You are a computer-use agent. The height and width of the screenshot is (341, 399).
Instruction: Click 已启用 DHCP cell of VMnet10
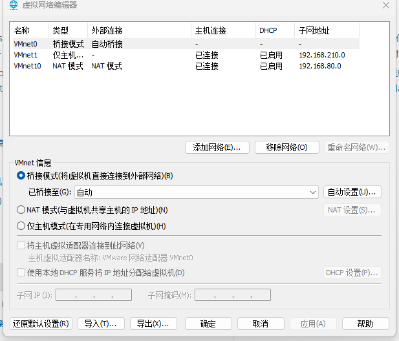(x=271, y=66)
